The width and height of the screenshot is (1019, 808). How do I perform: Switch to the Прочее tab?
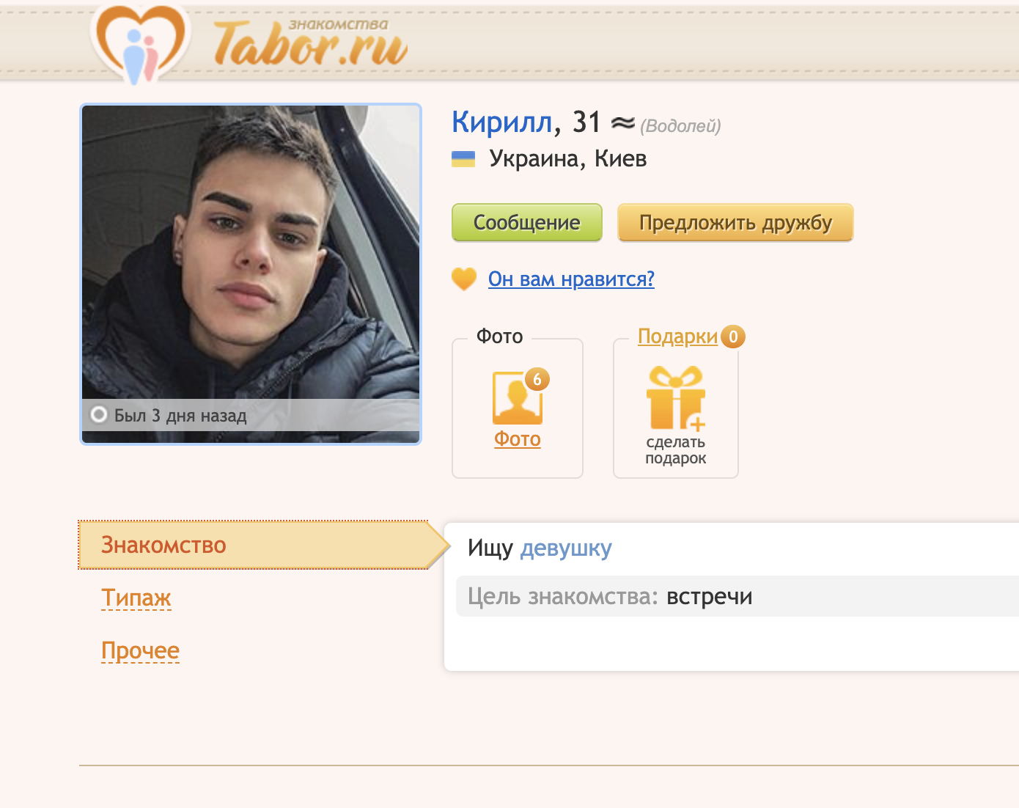(x=140, y=651)
